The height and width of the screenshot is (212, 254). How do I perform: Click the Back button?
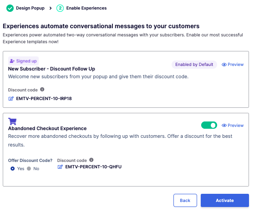pyautogui.click(x=185, y=200)
